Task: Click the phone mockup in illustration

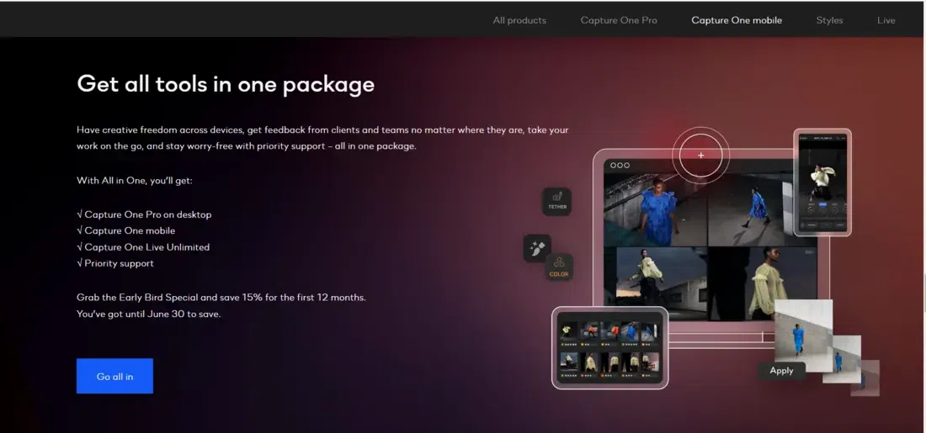Action: point(822,182)
